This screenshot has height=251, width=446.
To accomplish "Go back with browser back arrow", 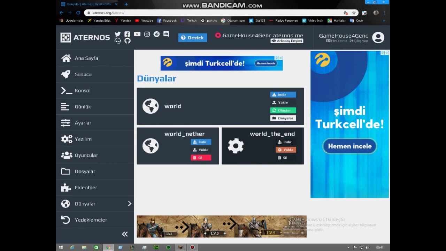I will tap(62, 13).
